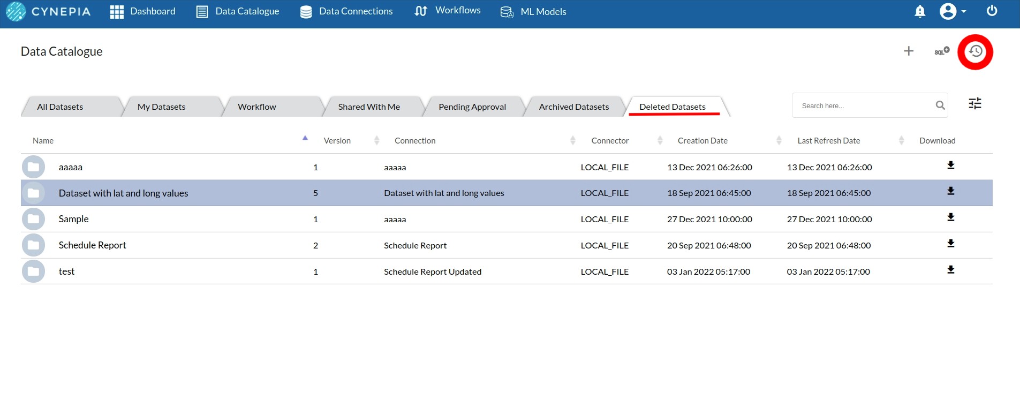Click the Cynepia logo
Viewport: 1020px width, 415px height.
click(48, 11)
